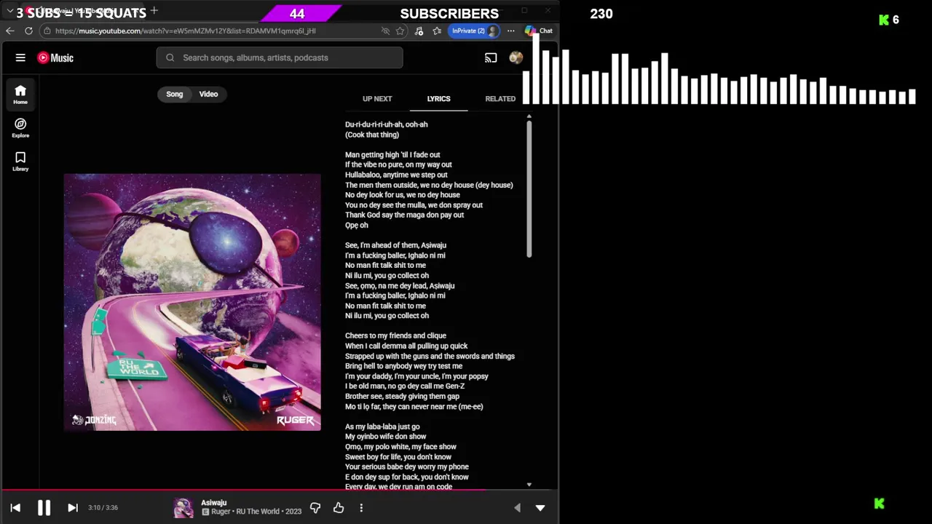Viewport: 932px width, 524px height.
Task: Click the lyric line "Cheers to my friends and clique"
Action: click(395, 336)
